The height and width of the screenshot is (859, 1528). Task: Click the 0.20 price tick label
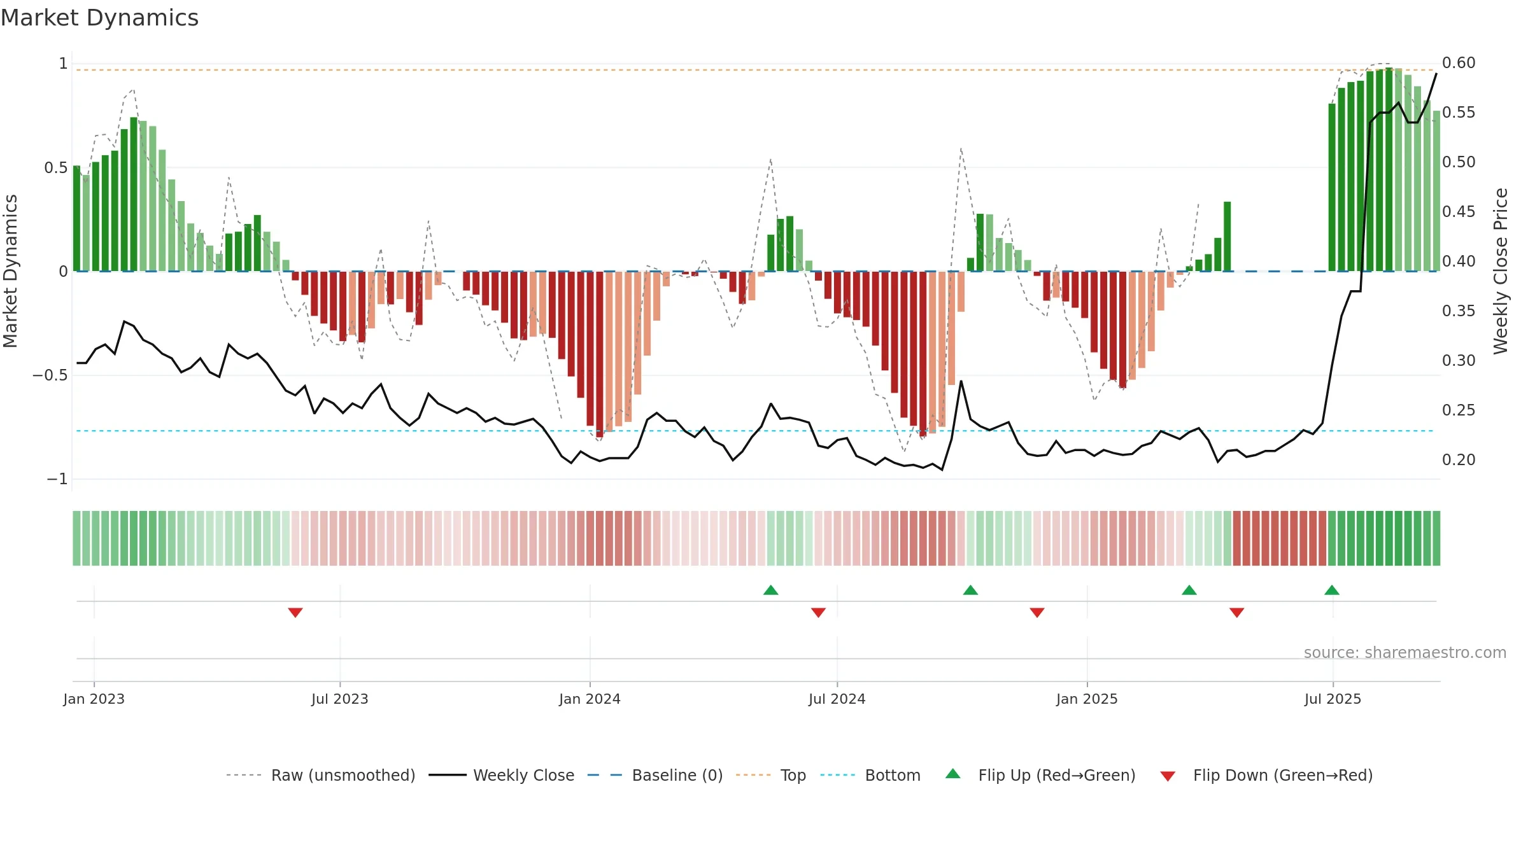click(1459, 459)
